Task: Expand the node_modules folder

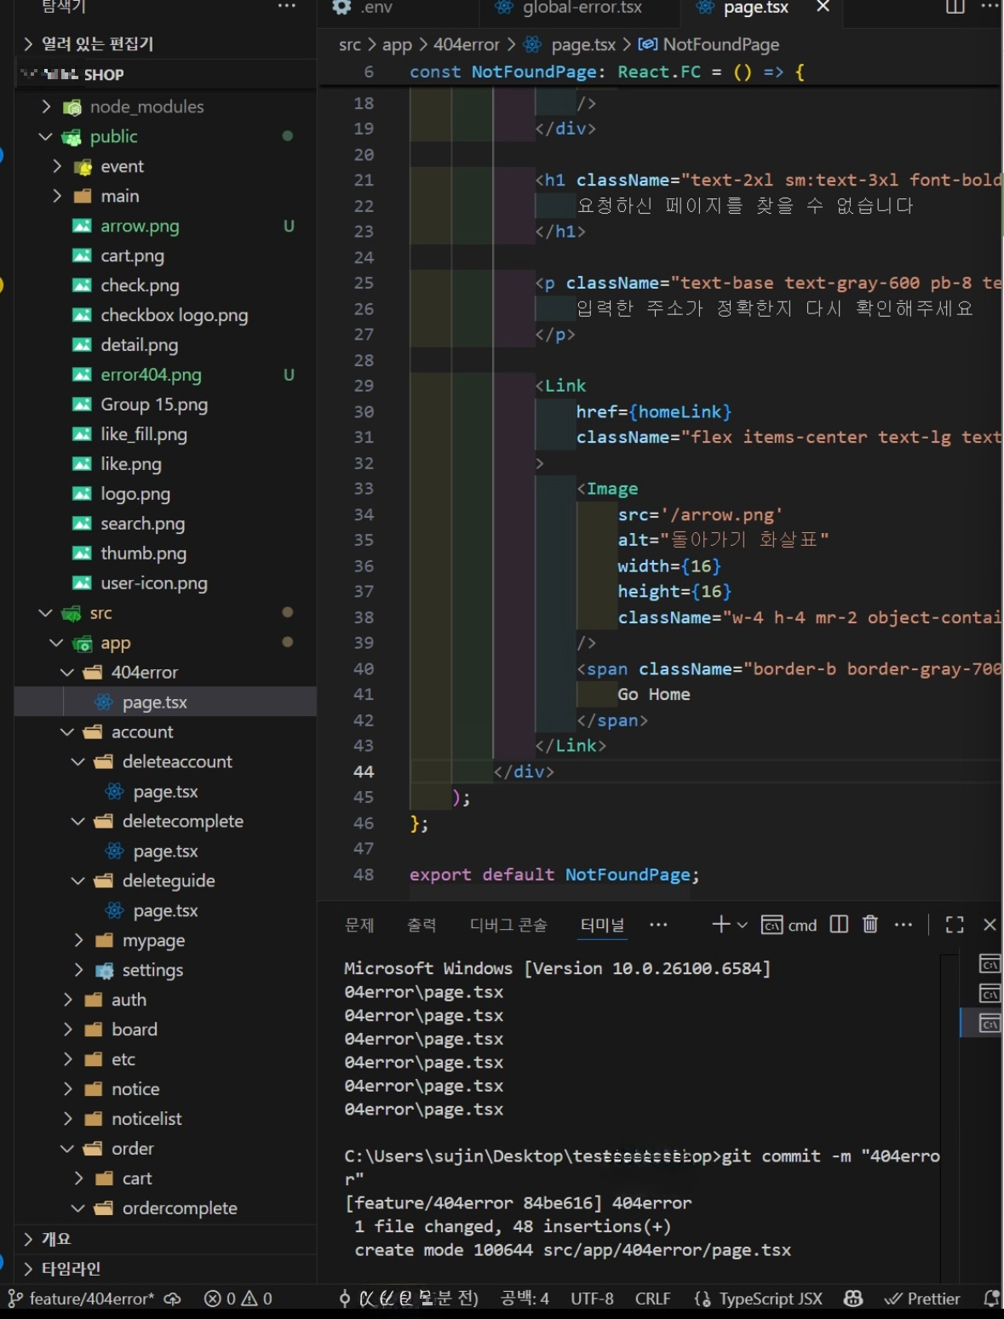Action: [x=147, y=106]
